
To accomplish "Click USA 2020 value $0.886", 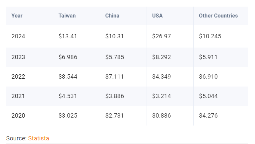I will pos(161,116).
